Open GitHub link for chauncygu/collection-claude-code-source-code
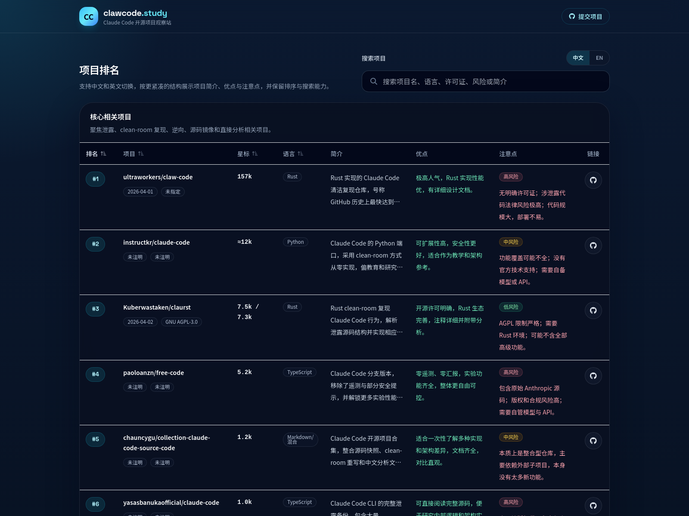Screen dimensions: 689x516 (593, 441)
